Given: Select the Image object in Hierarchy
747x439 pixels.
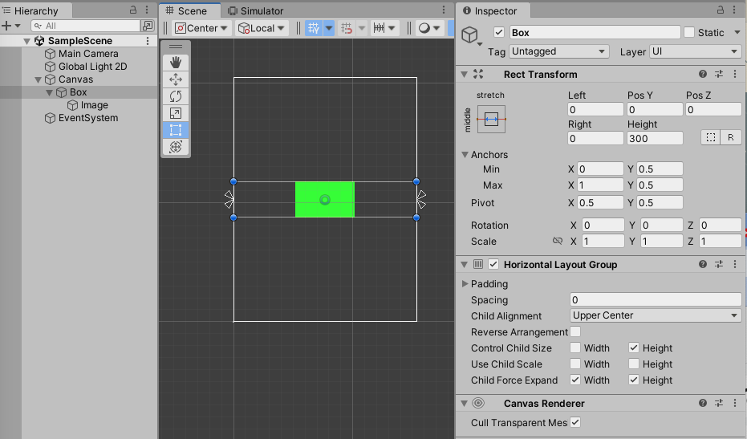Looking at the screenshot, I should (x=95, y=105).
